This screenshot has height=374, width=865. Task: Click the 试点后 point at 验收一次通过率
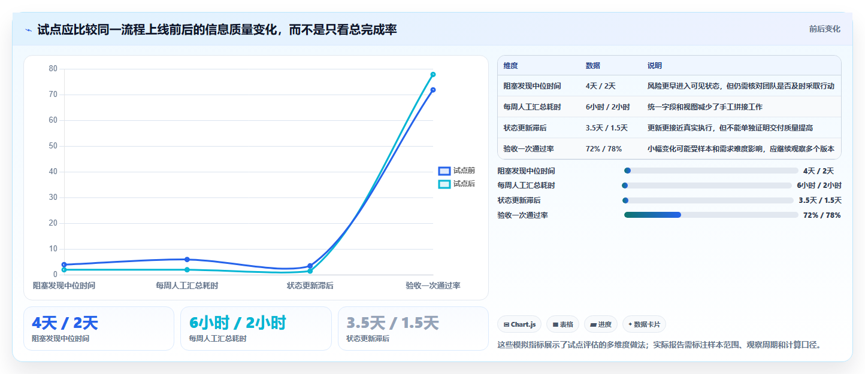coord(433,74)
